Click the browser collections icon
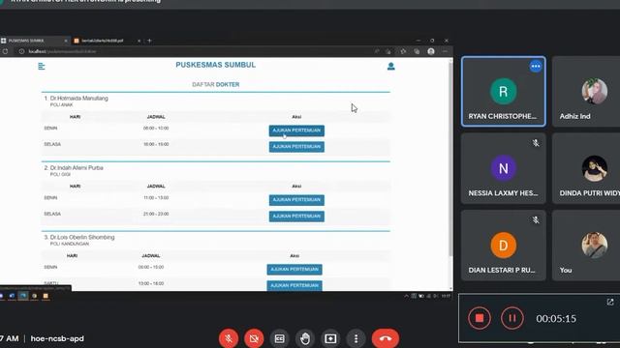620x348 pixels. click(x=417, y=51)
